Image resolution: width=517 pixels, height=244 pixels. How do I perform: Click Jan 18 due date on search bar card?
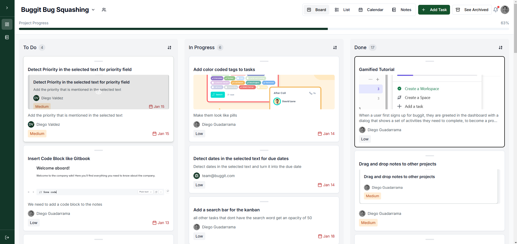(326, 236)
